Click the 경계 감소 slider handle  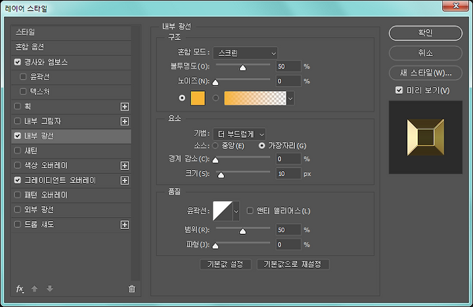point(215,160)
